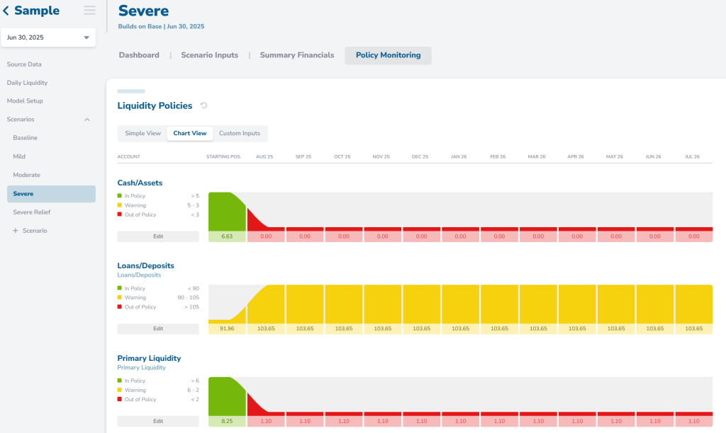Click the reset icon next to Liquidity Policies

coord(203,105)
